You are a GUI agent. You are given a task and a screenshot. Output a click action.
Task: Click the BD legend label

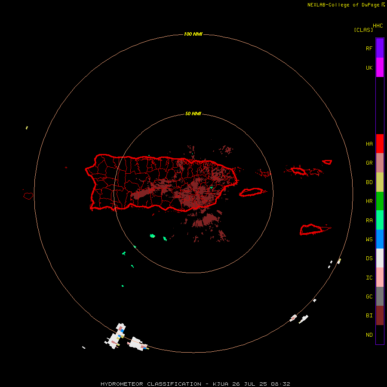coord(369,182)
